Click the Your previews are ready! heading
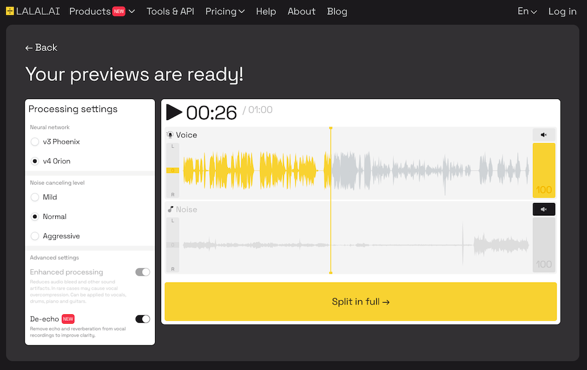The image size is (587, 370). [x=134, y=74]
